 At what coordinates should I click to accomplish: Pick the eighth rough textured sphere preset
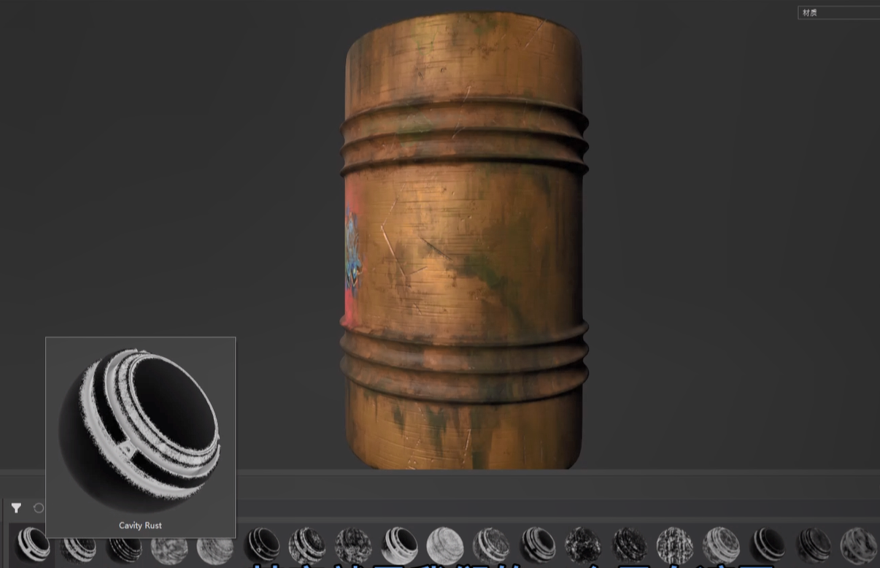353,545
